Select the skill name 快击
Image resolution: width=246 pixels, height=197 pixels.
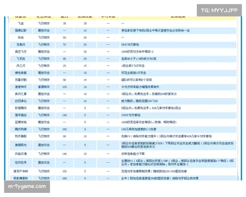click(21, 37)
